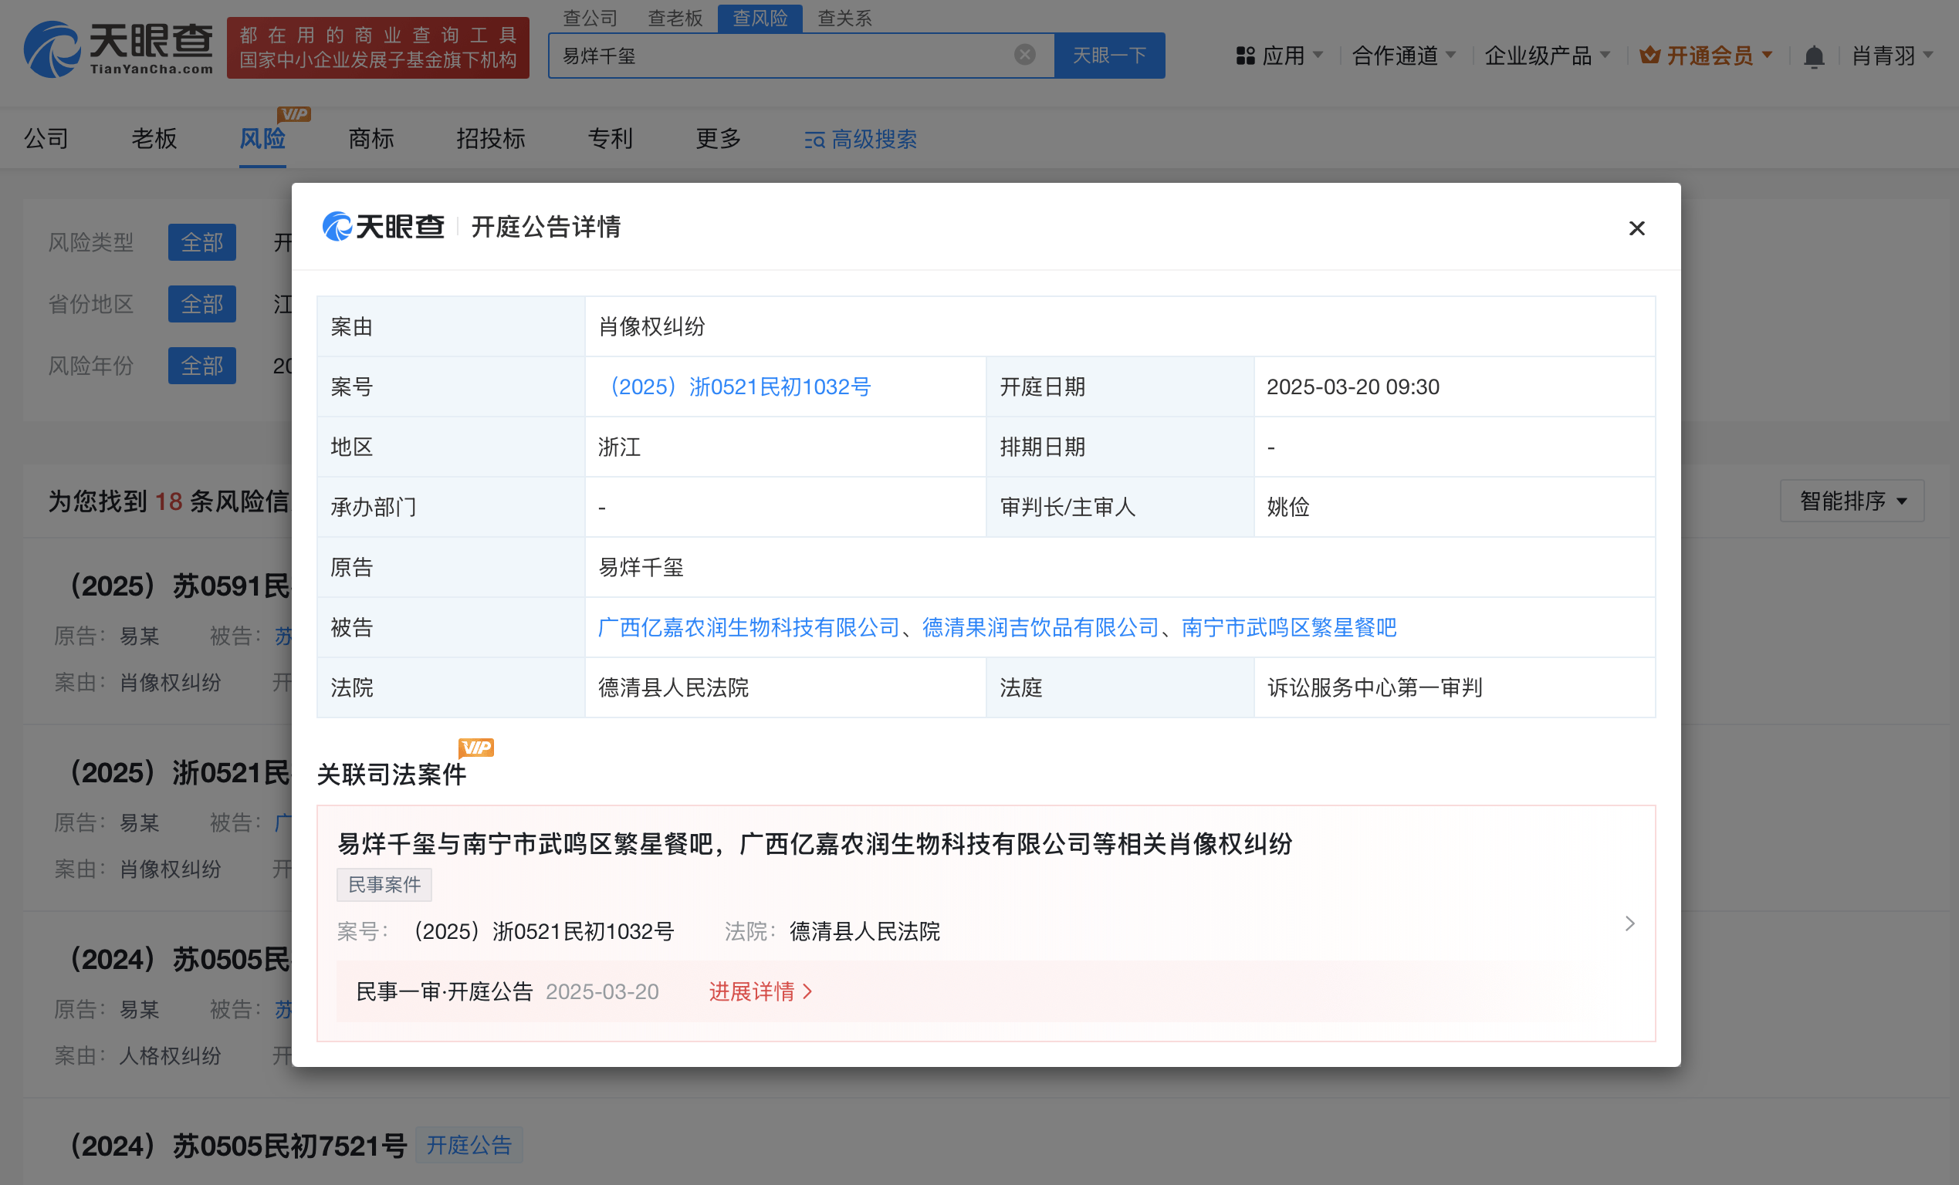Select 全部 for 风险年份 filter
This screenshot has height=1185, width=1959.
tap(202, 366)
